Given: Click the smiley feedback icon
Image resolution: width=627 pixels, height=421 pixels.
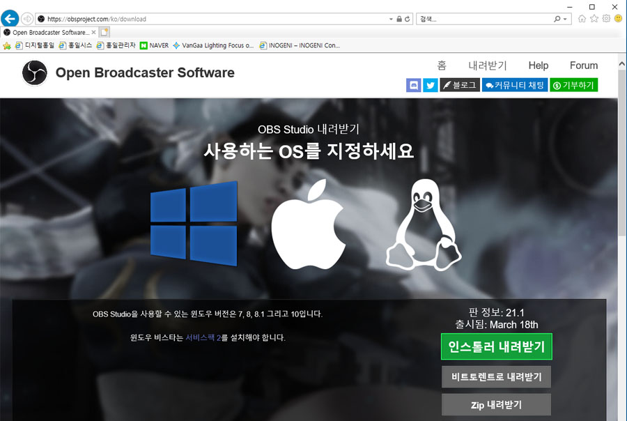Looking at the screenshot, I should [x=618, y=18].
